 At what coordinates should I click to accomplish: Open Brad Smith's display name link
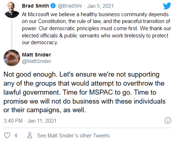36,6
